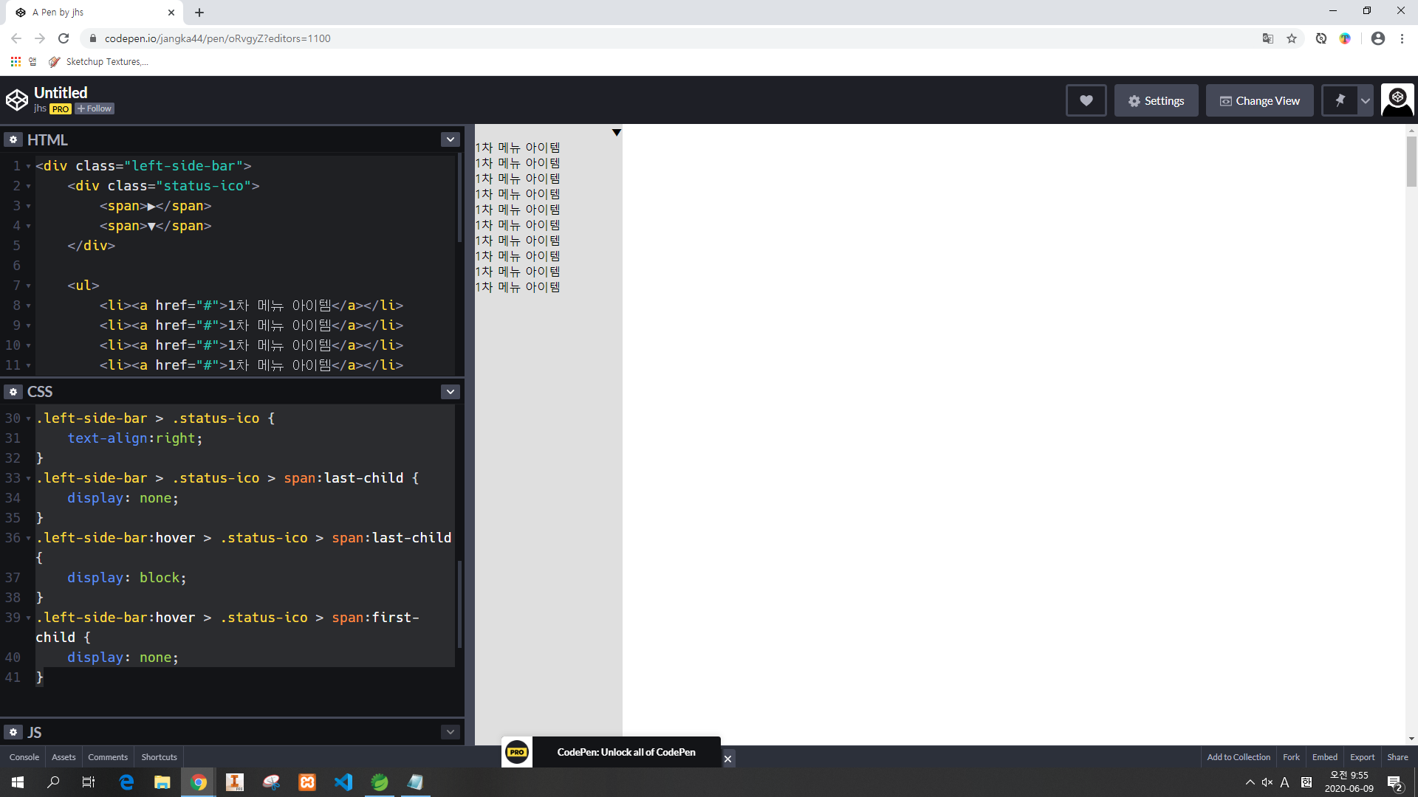
Task: Click the Follow button
Action: [x=95, y=108]
